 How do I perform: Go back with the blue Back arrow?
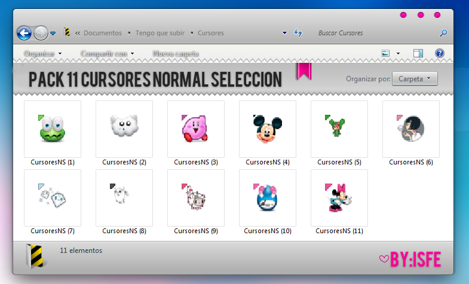24,33
